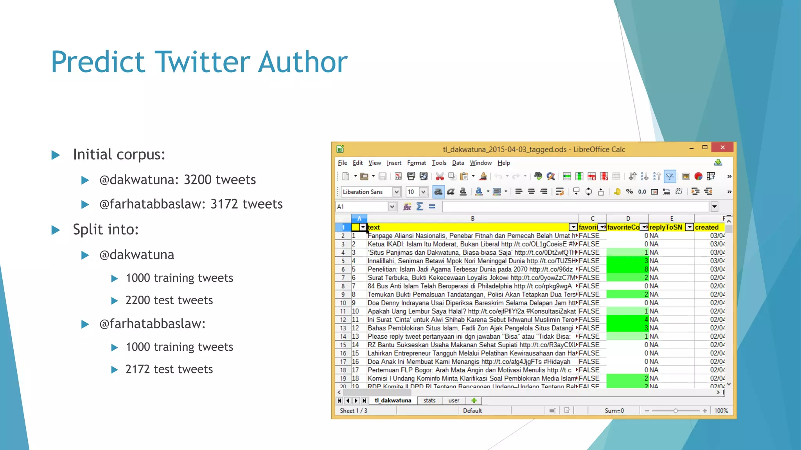Open the Sort dialog icon
Viewport: 801px width, 450px height.
click(632, 177)
